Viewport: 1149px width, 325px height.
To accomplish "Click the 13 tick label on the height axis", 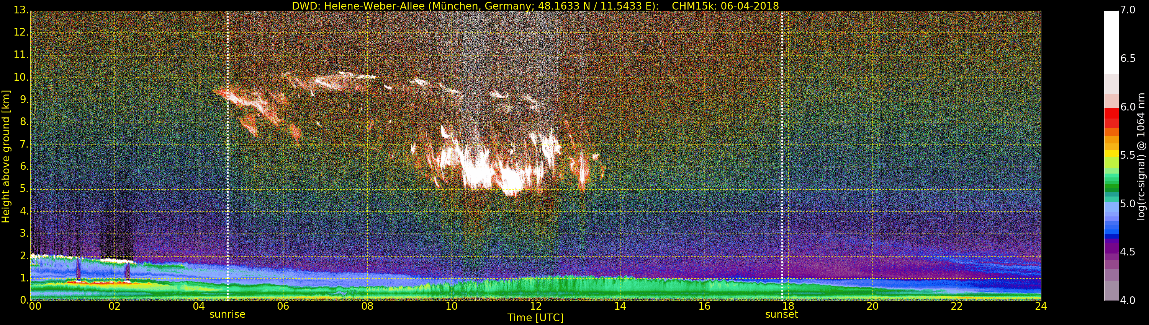I will point(21,10).
